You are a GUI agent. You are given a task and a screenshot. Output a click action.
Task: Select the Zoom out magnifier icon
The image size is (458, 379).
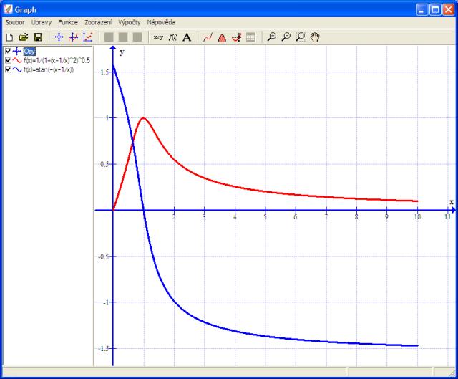tap(286, 37)
